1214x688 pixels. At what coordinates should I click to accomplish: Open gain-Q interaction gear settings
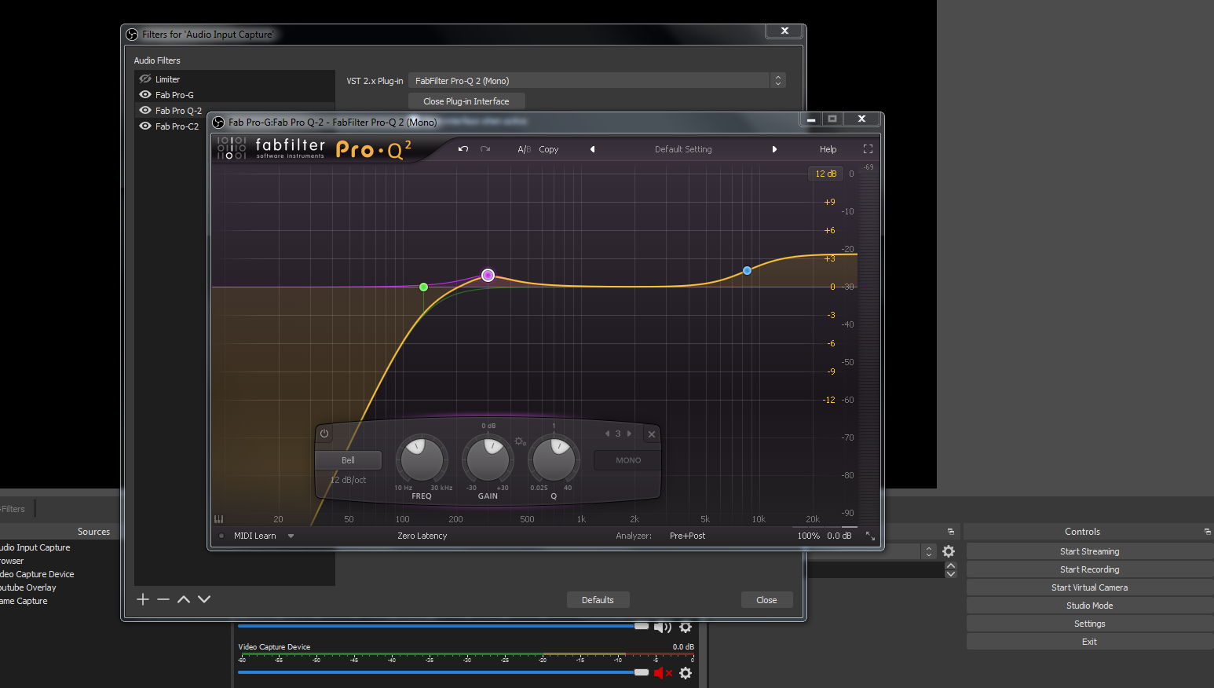pyautogui.click(x=520, y=441)
